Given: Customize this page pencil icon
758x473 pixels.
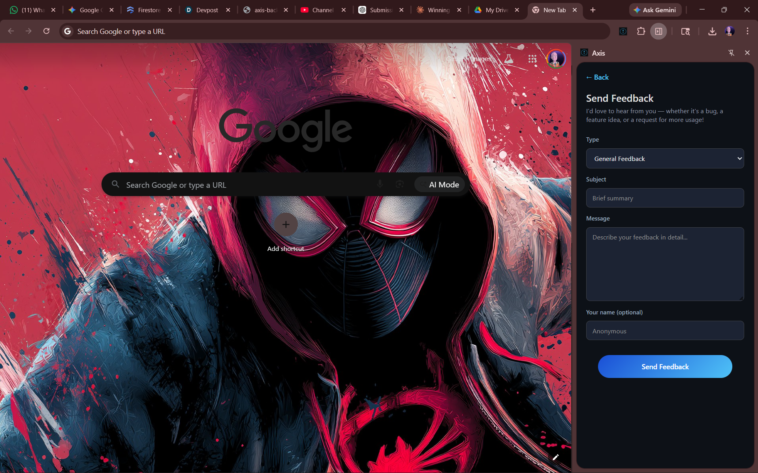Looking at the screenshot, I should 556,457.
